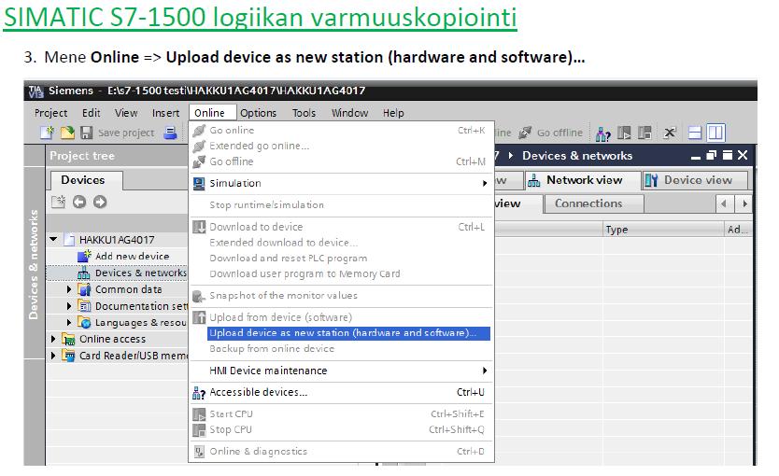This screenshot has width=779, height=476.
Task: Click the Go offline toolbar button
Action: coord(551,133)
